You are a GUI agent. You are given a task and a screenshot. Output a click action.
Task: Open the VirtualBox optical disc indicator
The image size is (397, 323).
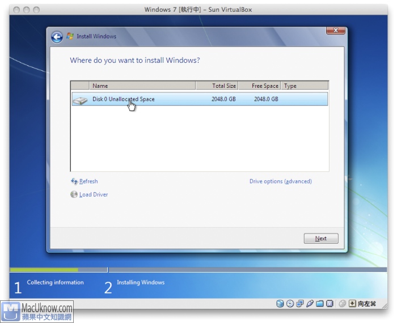pos(290,304)
